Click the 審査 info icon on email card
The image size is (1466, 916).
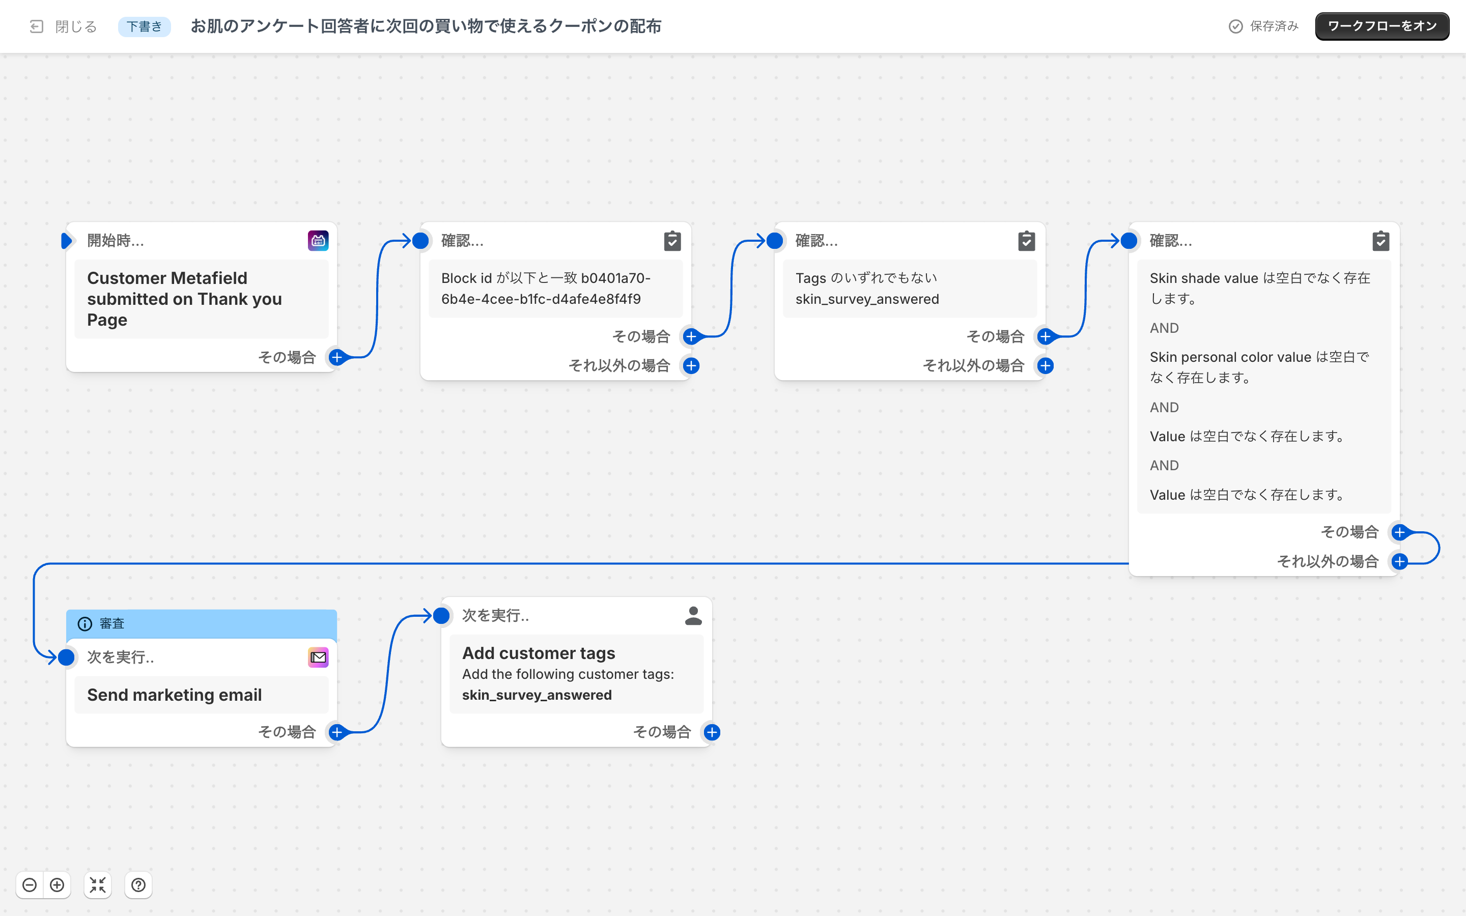point(85,623)
